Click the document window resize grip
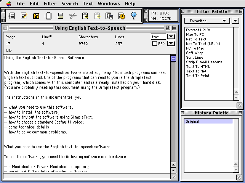Viewport: 245px width, 183px height. tap(174, 177)
